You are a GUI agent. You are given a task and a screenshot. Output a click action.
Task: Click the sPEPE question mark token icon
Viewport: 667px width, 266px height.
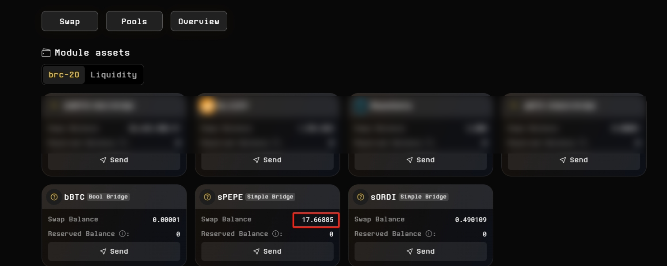[207, 197]
